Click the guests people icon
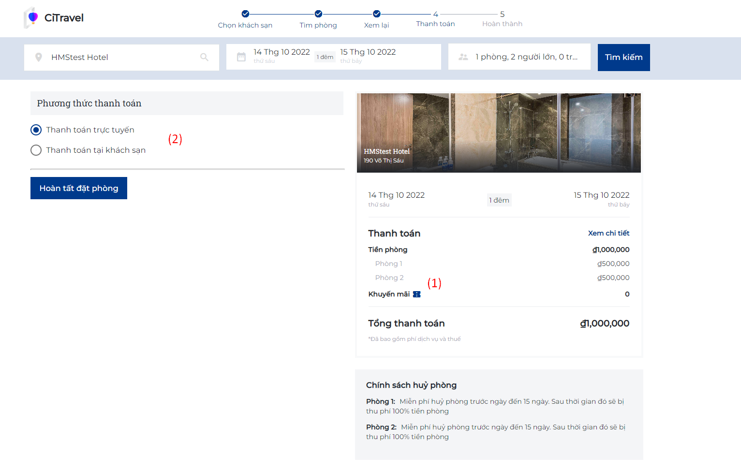Image resolution: width=741 pixels, height=471 pixels. click(x=463, y=57)
